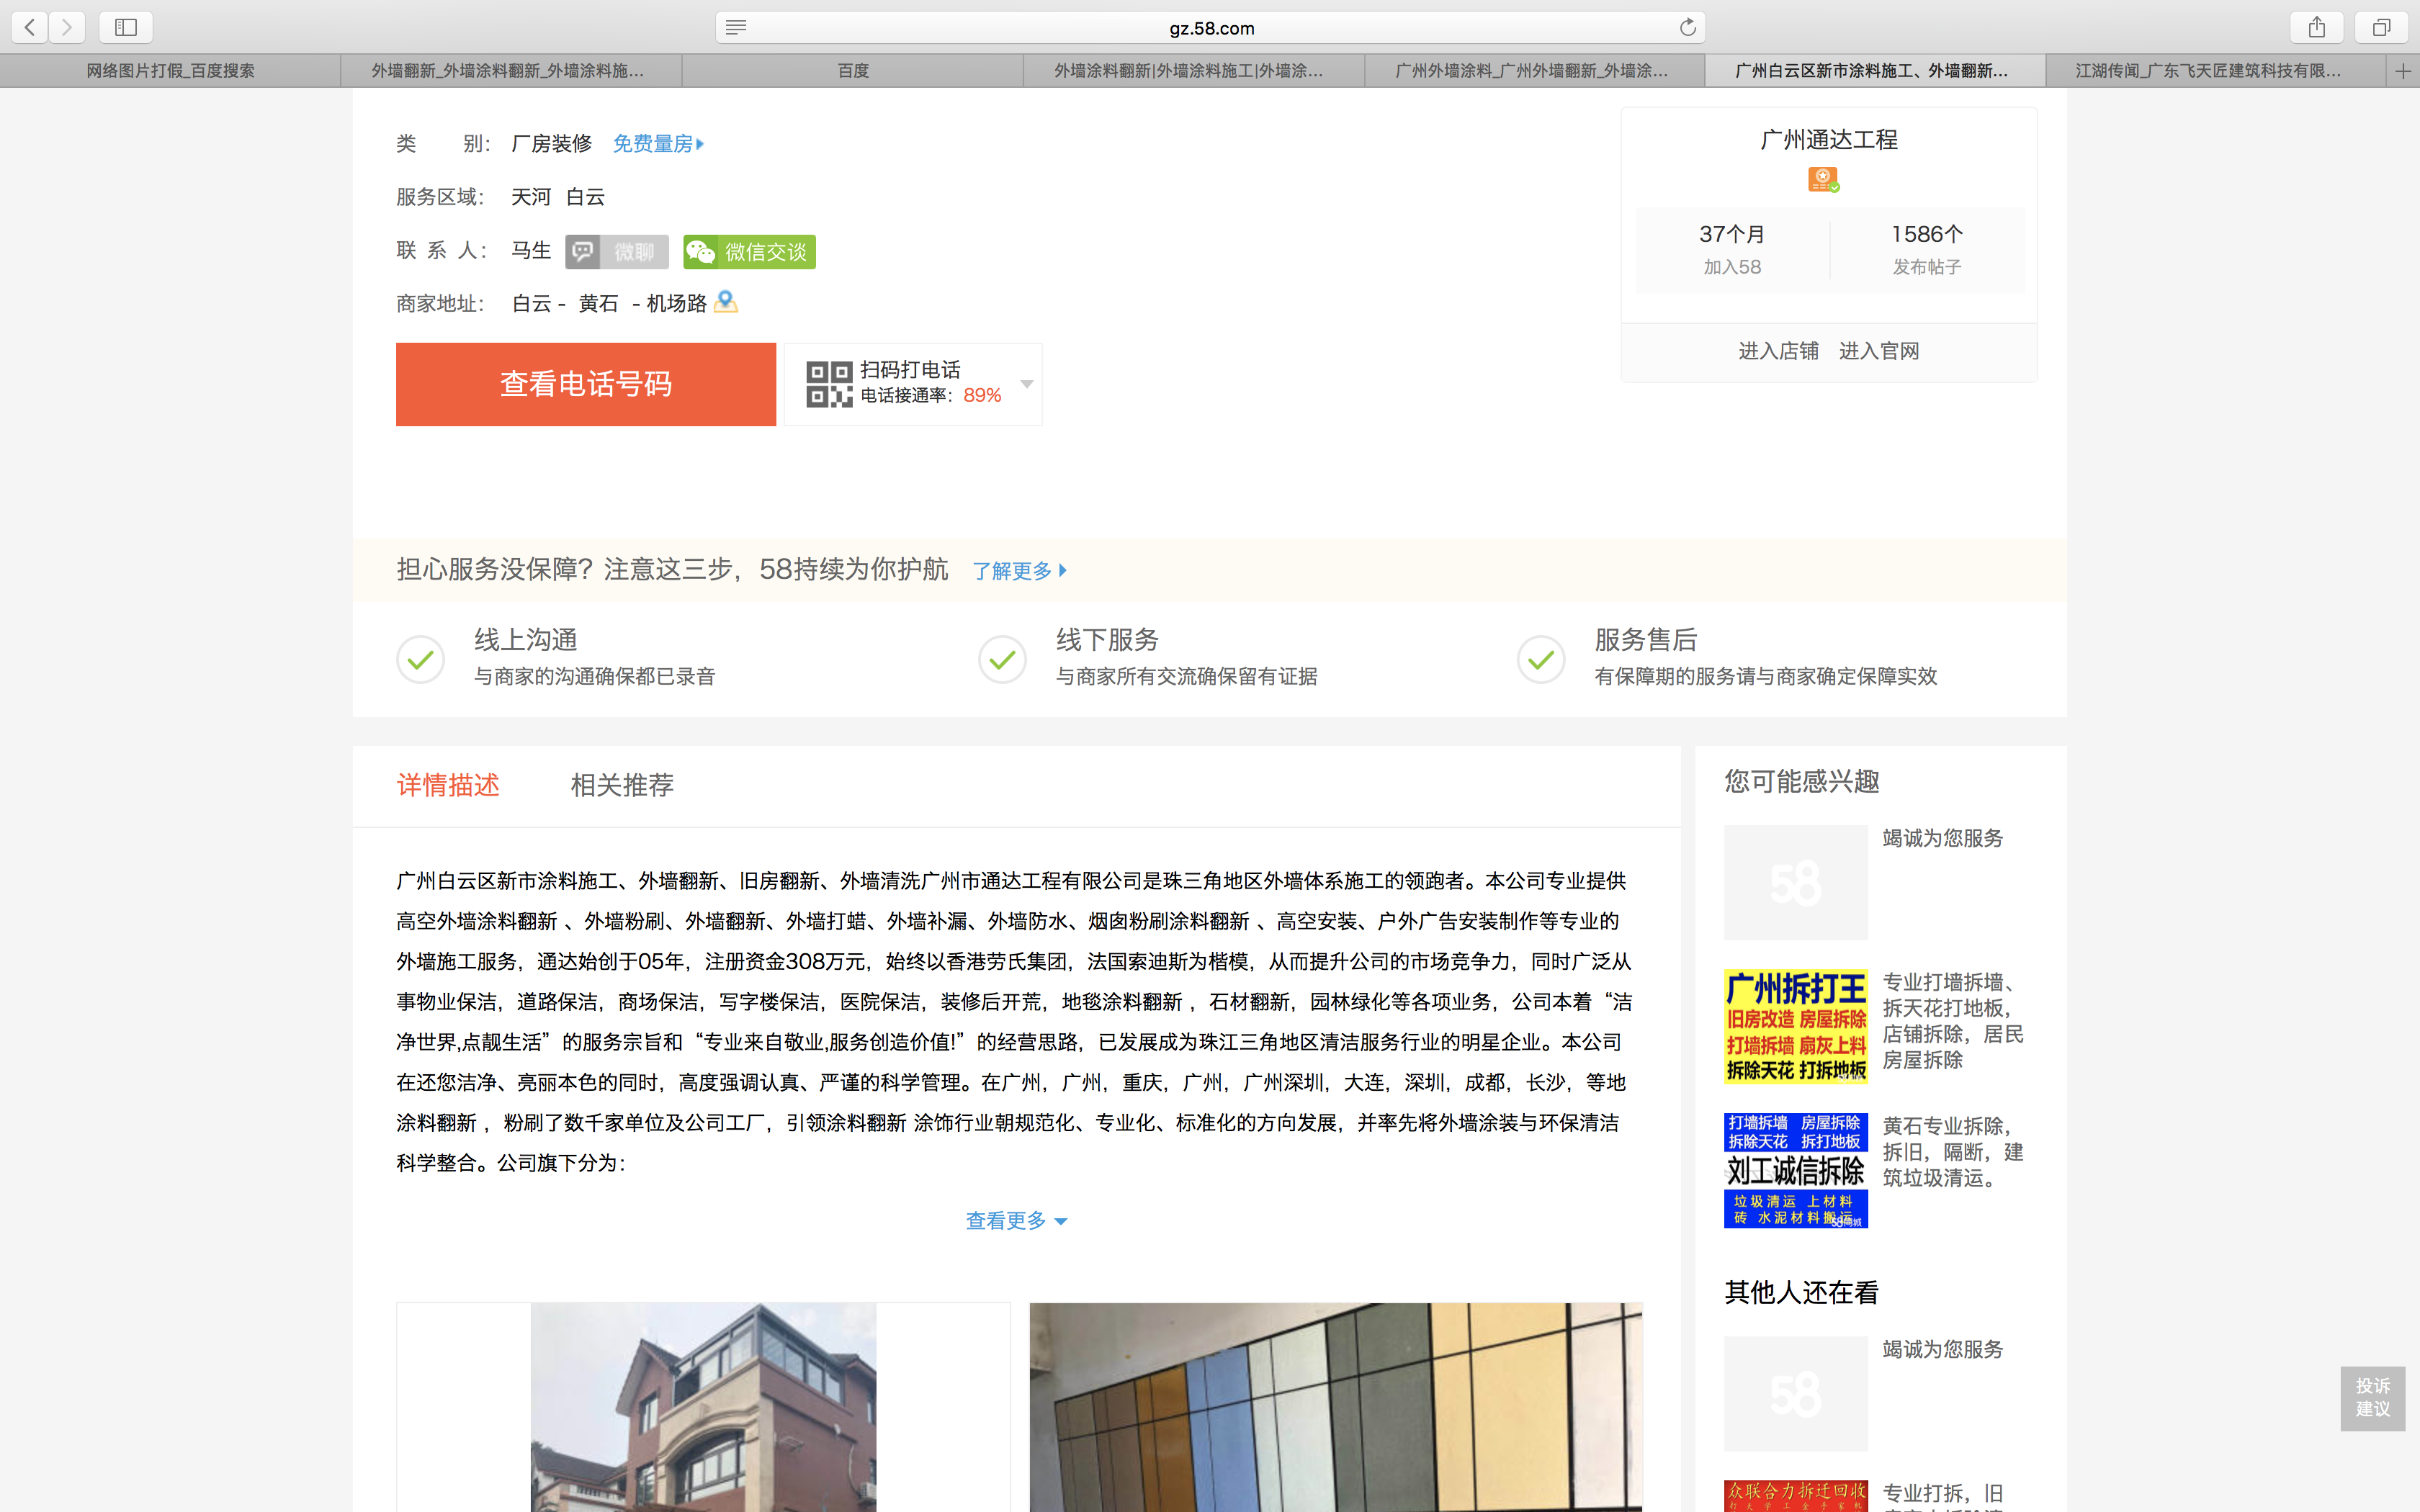
Task: Switch to tab 网络图片打假_百度搜索
Action: pos(170,71)
